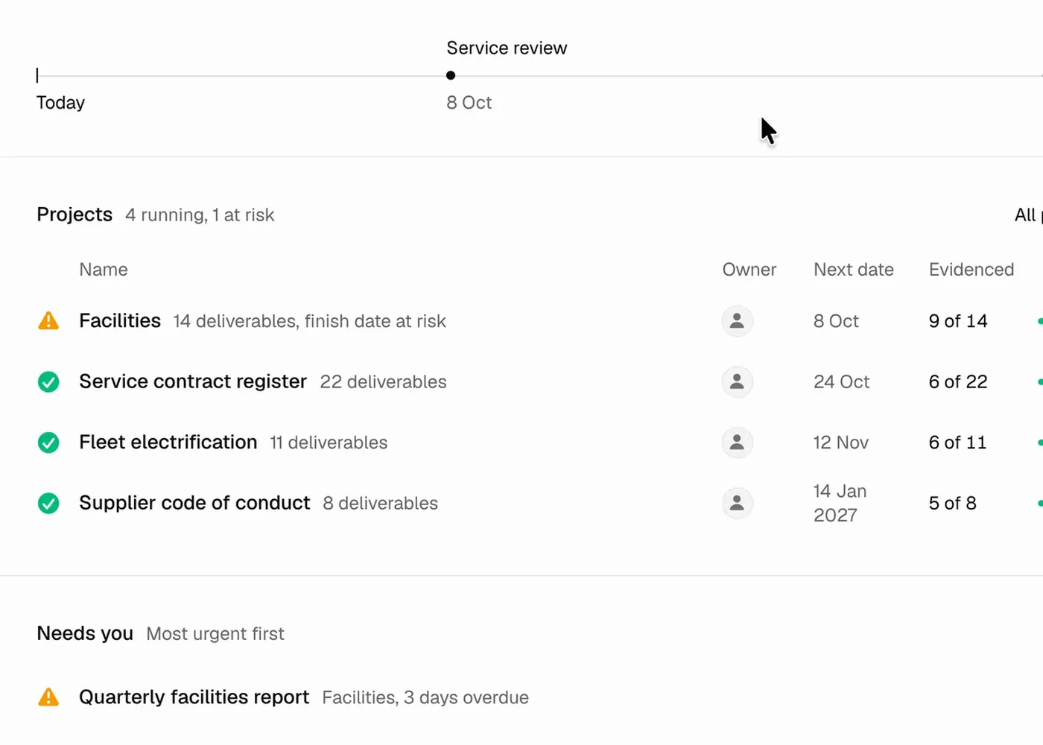Click the Name column header
This screenshot has height=745, width=1043.
click(x=104, y=270)
